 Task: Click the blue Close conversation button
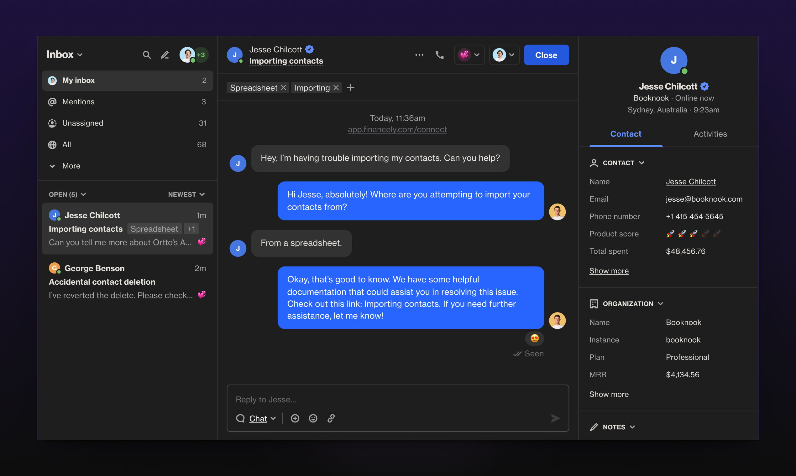[x=546, y=55]
